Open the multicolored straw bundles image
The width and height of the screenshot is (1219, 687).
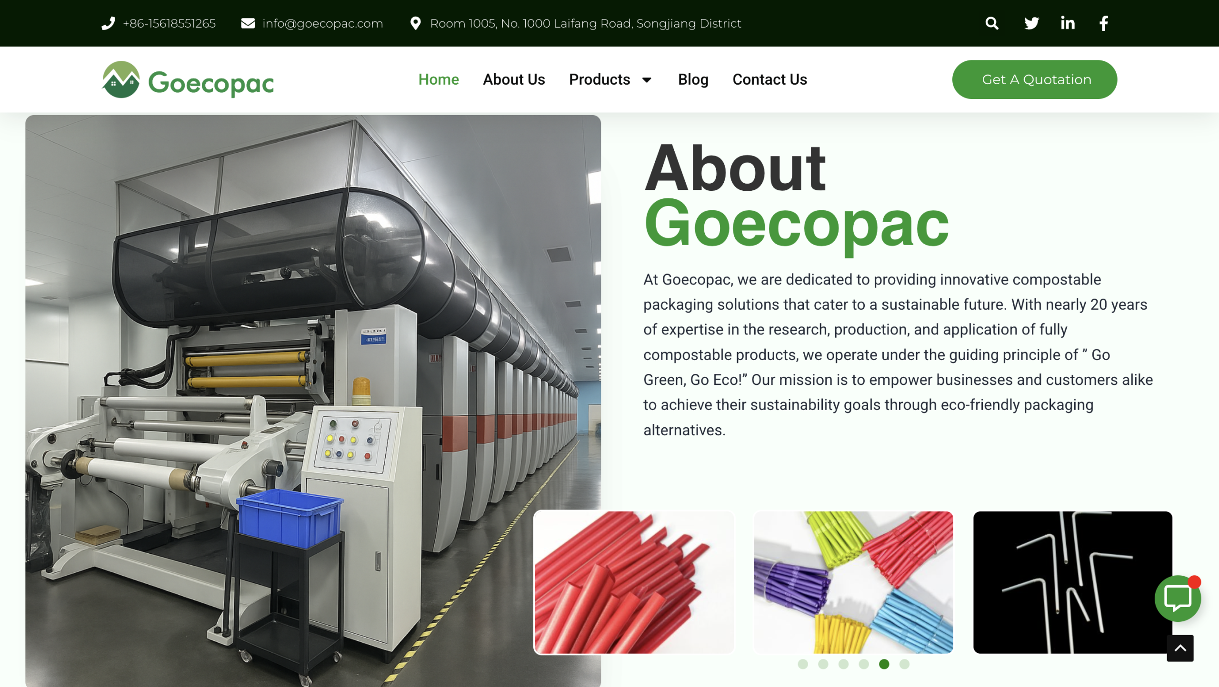click(x=853, y=582)
